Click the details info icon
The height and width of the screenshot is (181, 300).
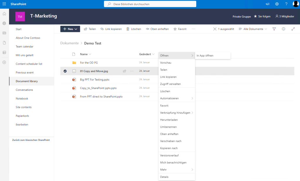(283, 29)
